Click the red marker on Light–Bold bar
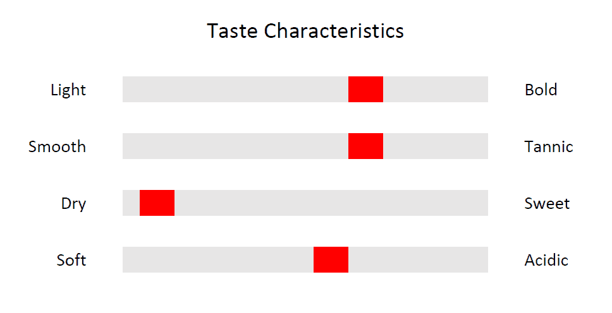The height and width of the screenshot is (313, 612). point(365,89)
